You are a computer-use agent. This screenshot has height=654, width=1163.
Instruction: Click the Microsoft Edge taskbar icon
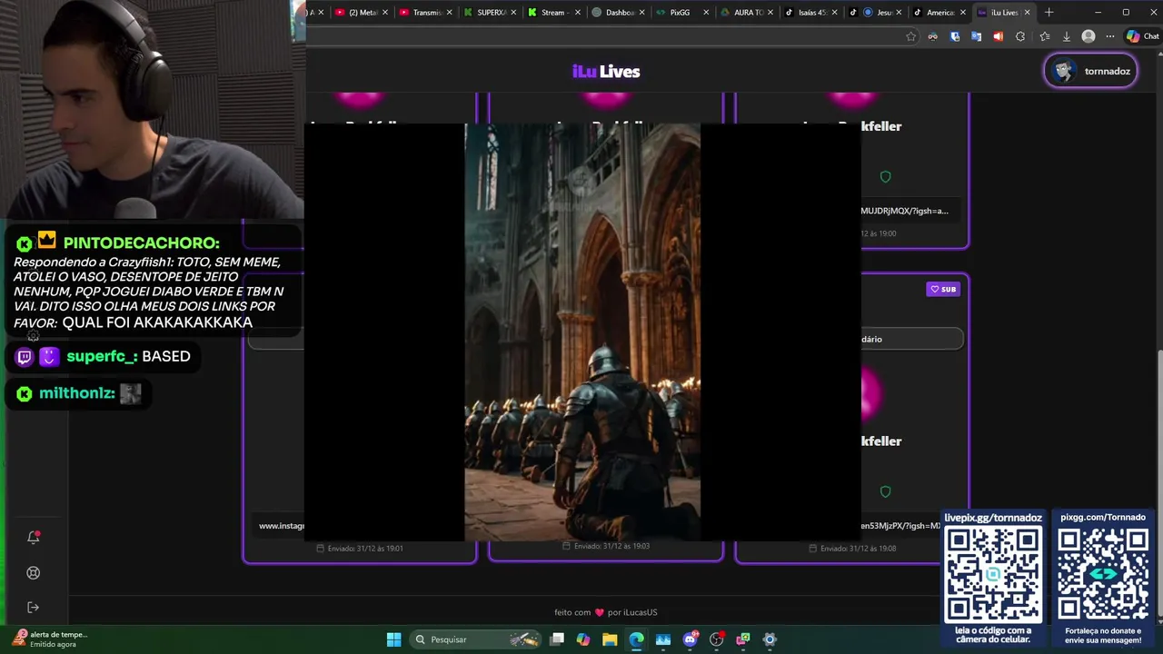point(637,639)
